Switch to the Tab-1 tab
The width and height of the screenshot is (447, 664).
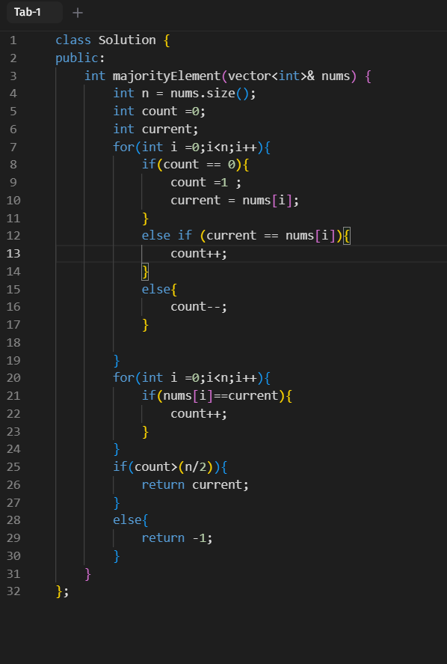pyautogui.click(x=34, y=12)
